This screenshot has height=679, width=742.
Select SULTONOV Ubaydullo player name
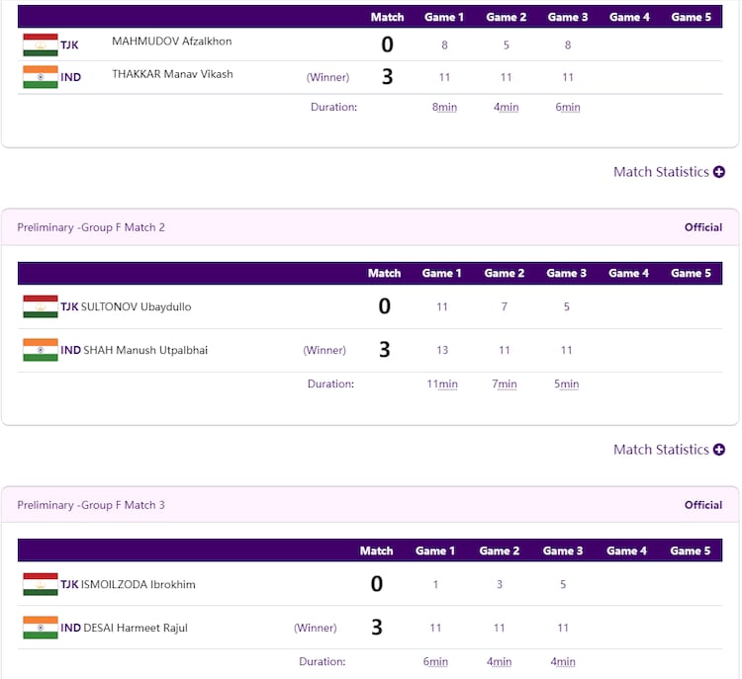tap(137, 307)
